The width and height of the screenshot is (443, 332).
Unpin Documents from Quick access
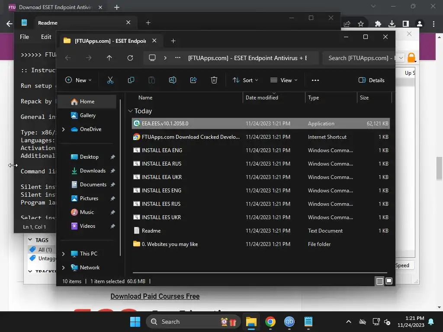[113, 185]
